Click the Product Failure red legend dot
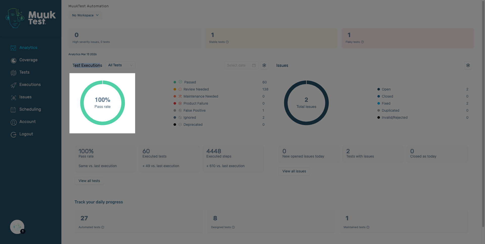 175,103
